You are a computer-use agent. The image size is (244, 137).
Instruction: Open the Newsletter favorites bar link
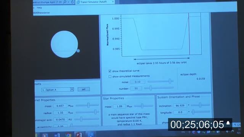click(42, 13)
